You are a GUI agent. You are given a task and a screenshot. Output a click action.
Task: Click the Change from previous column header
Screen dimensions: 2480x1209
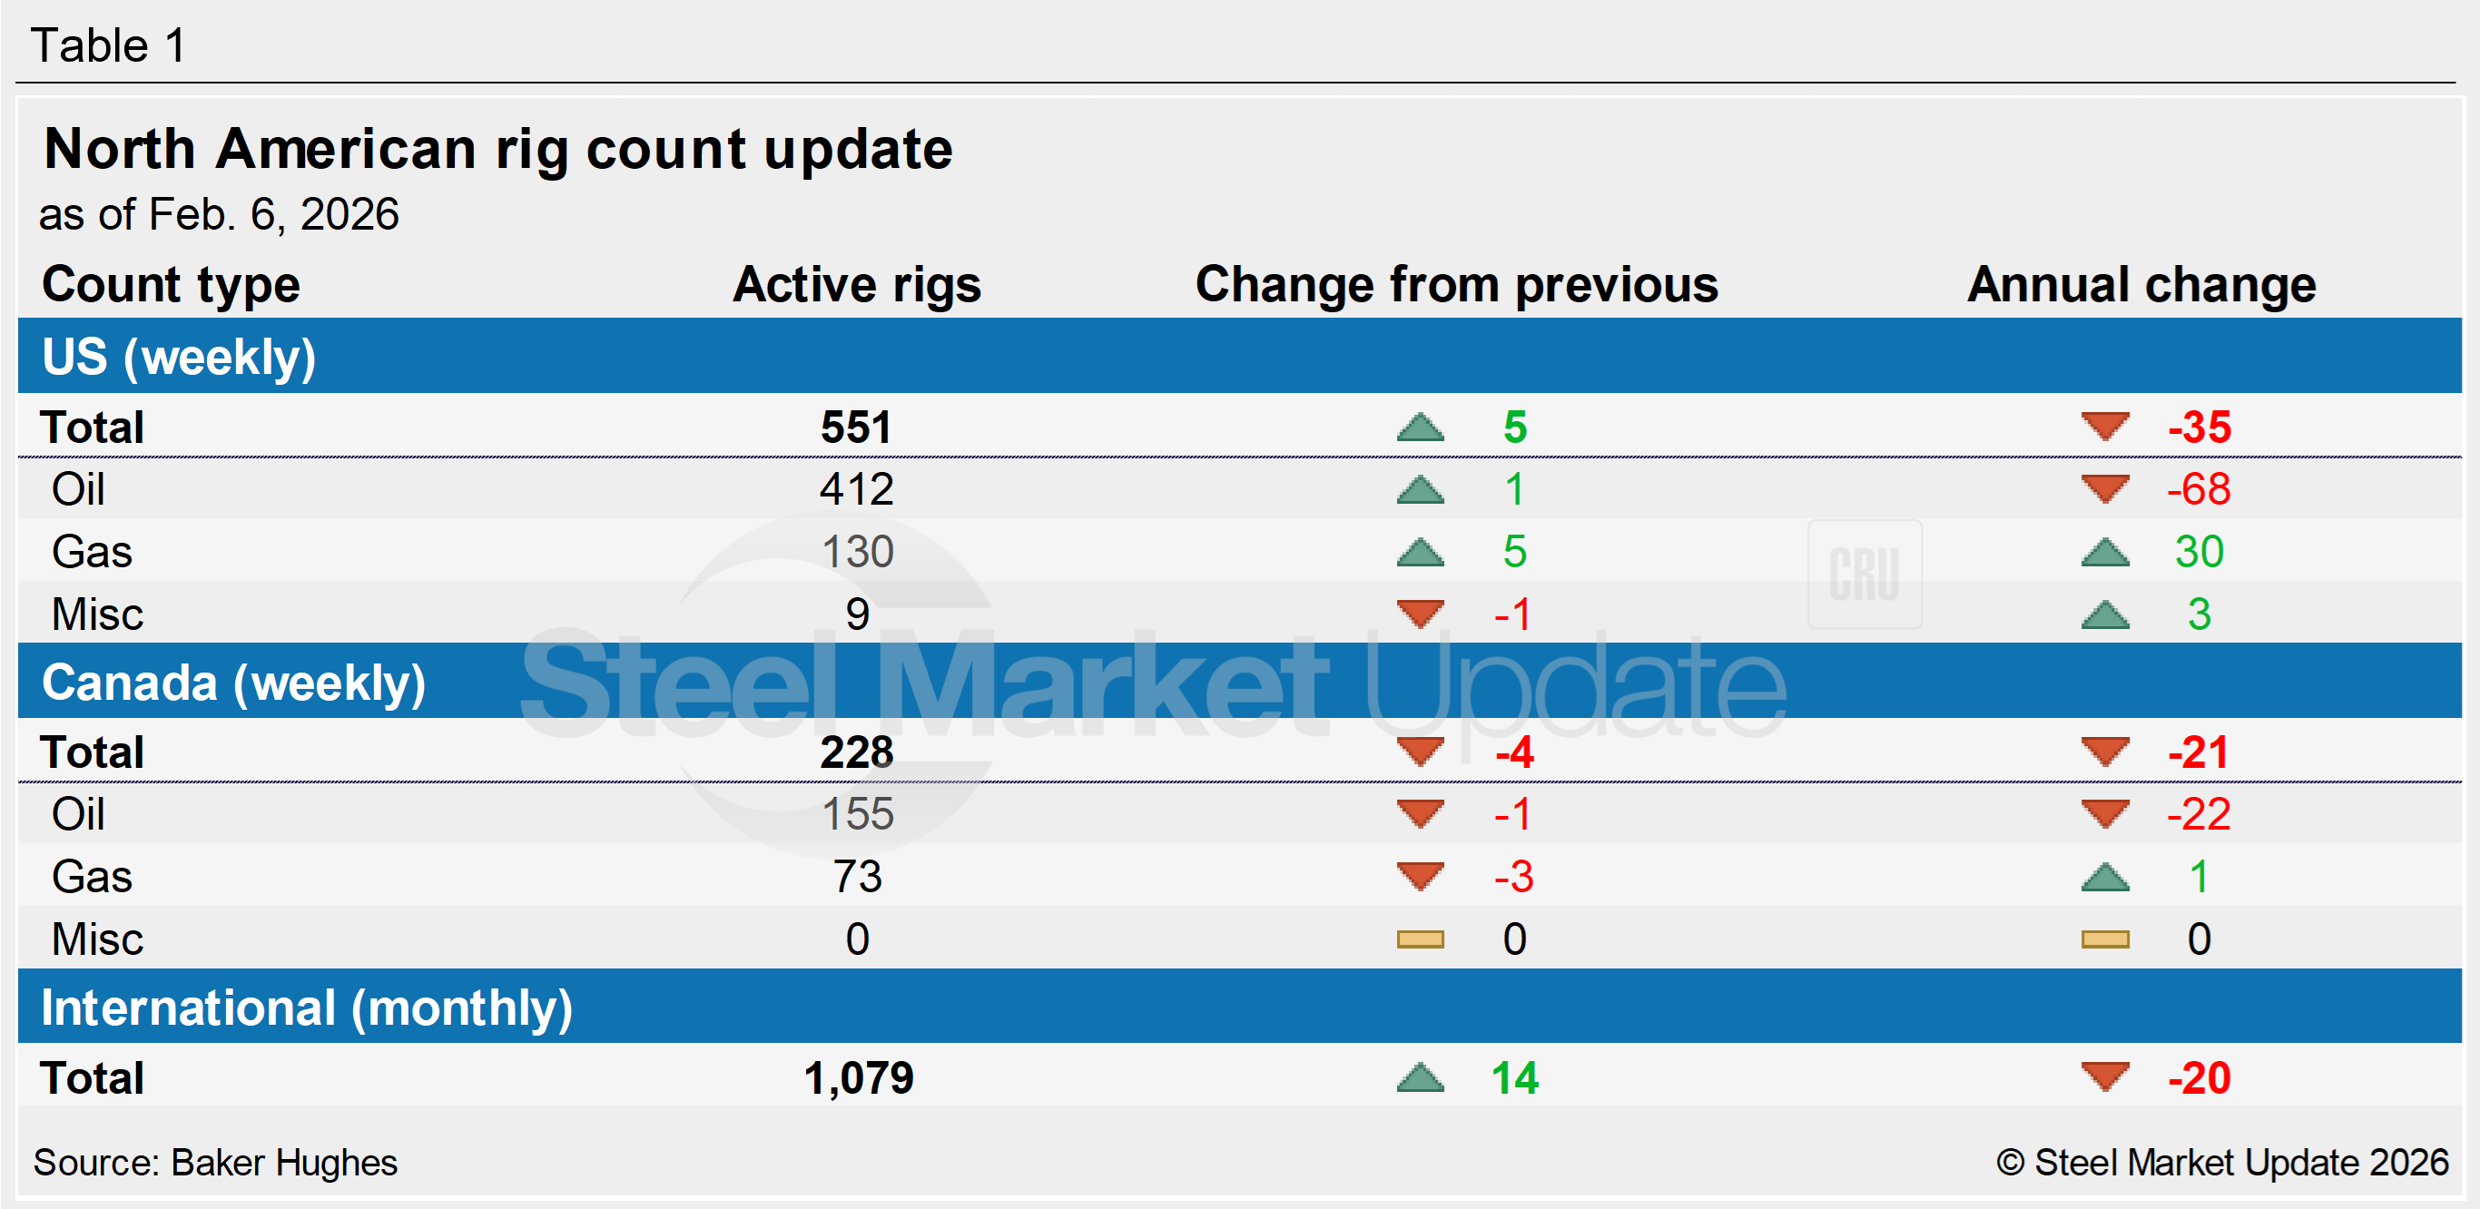coord(1456,285)
